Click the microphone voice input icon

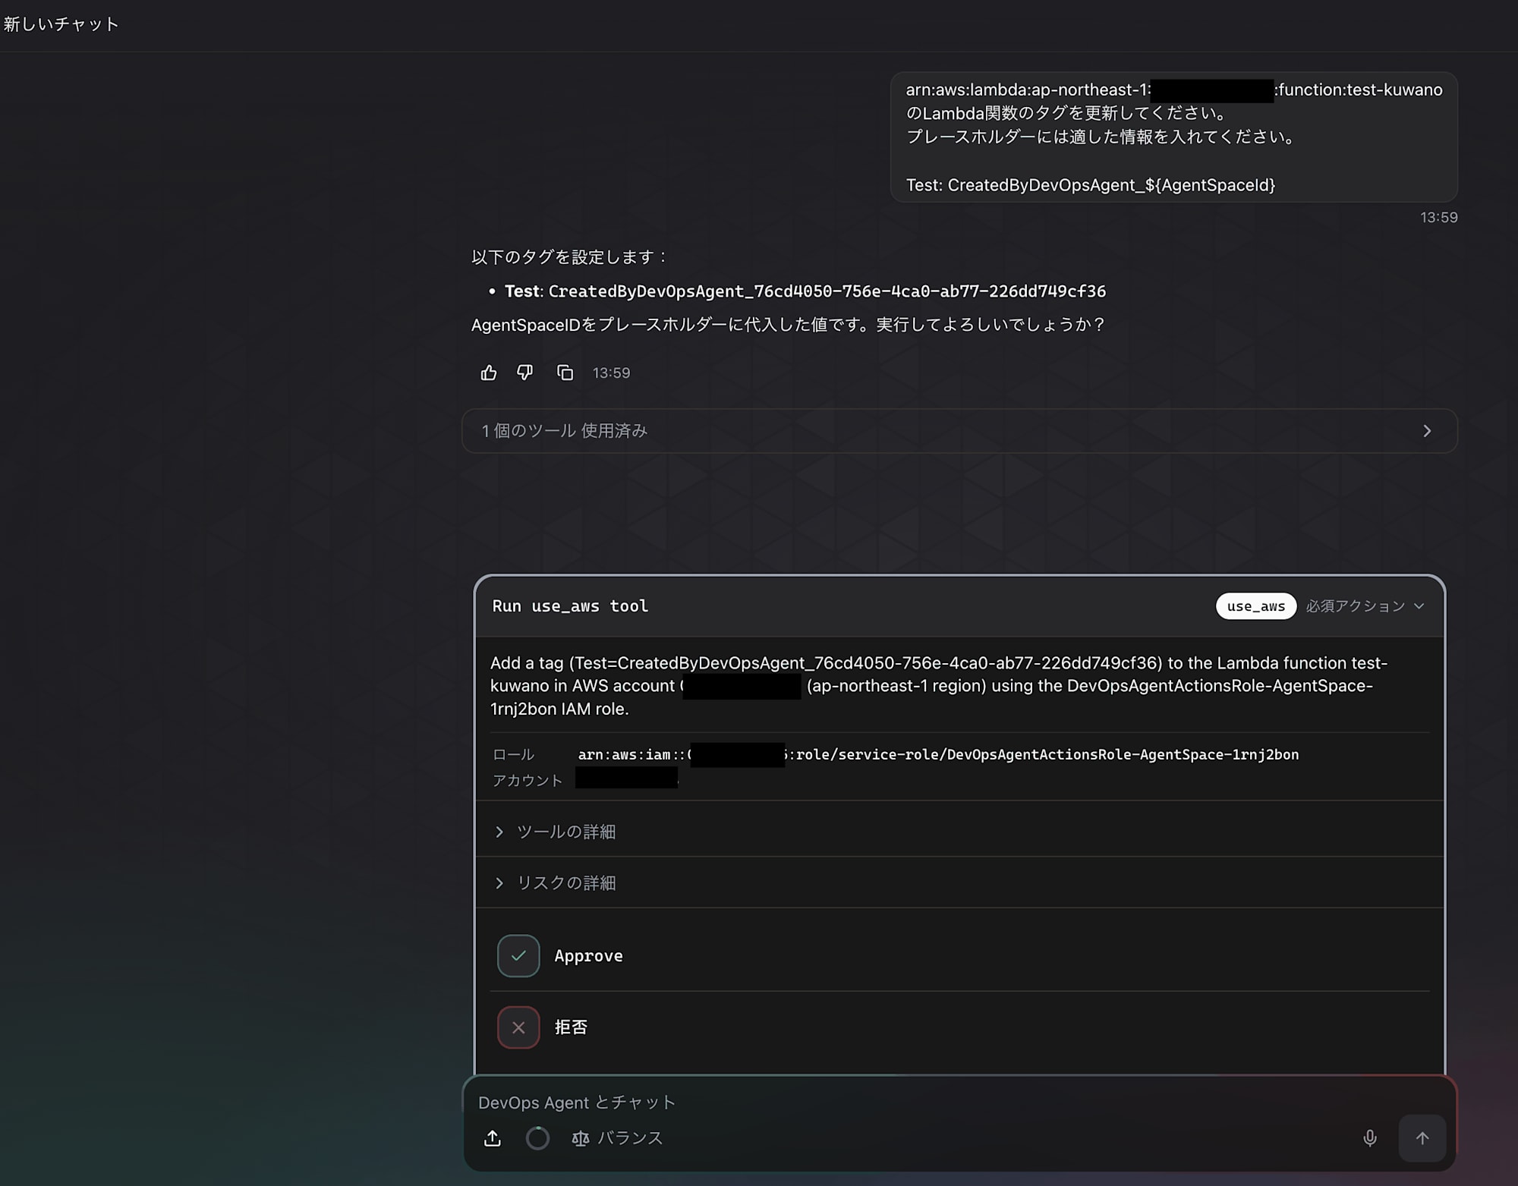click(1370, 1138)
